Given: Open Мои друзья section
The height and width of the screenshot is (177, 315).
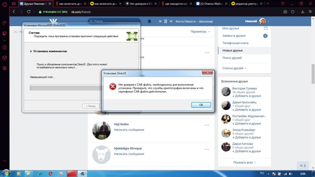Looking at the screenshot, I should pos(231,28).
